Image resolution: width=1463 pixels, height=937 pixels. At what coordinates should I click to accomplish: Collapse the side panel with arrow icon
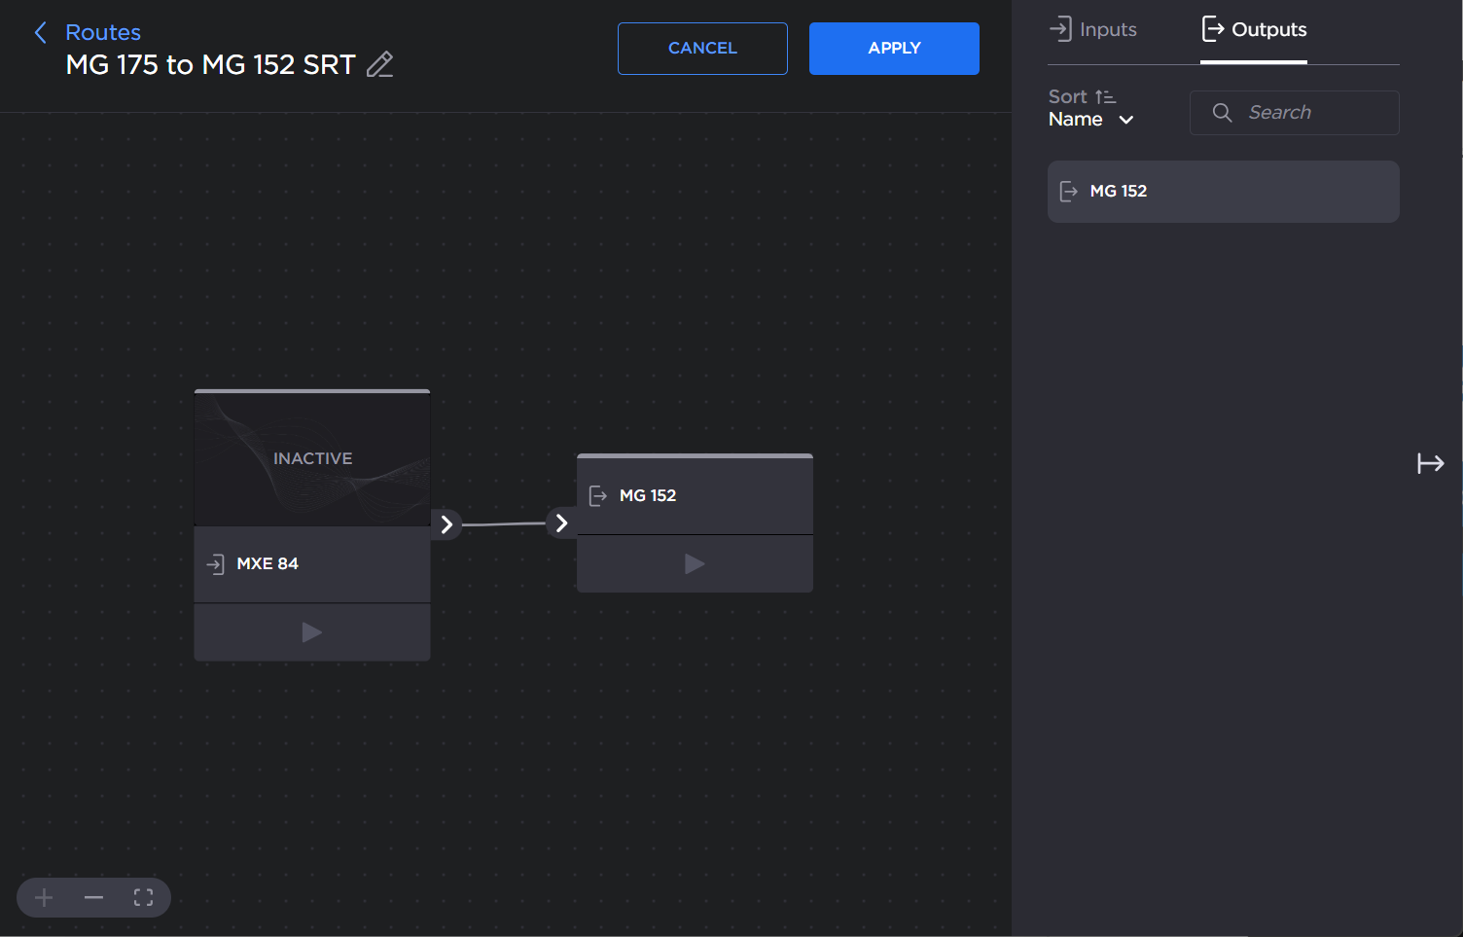(x=1430, y=464)
